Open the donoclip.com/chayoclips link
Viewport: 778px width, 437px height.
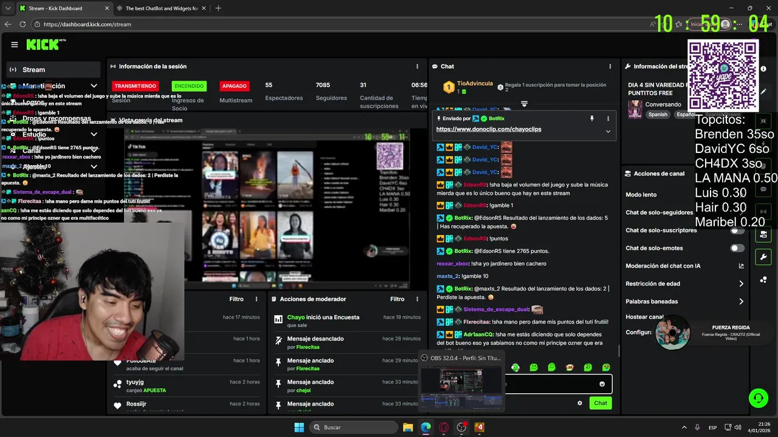489,129
